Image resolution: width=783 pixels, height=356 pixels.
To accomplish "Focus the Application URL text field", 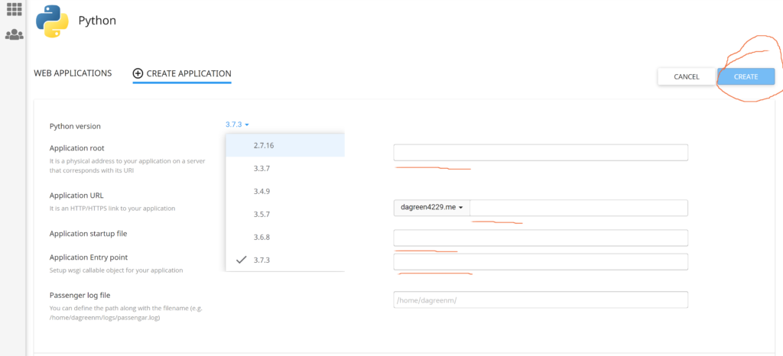I will [x=579, y=208].
